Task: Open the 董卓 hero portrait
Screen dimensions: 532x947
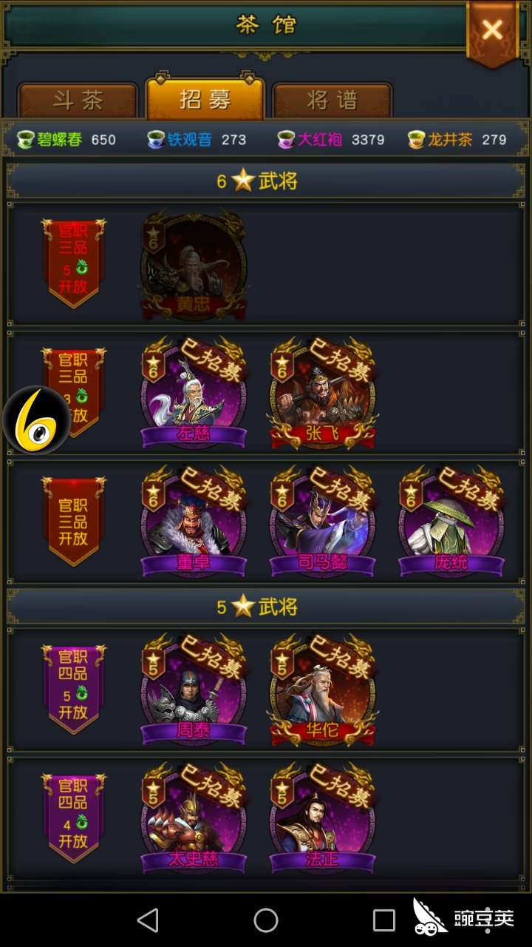Action: click(x=194, y=522)
